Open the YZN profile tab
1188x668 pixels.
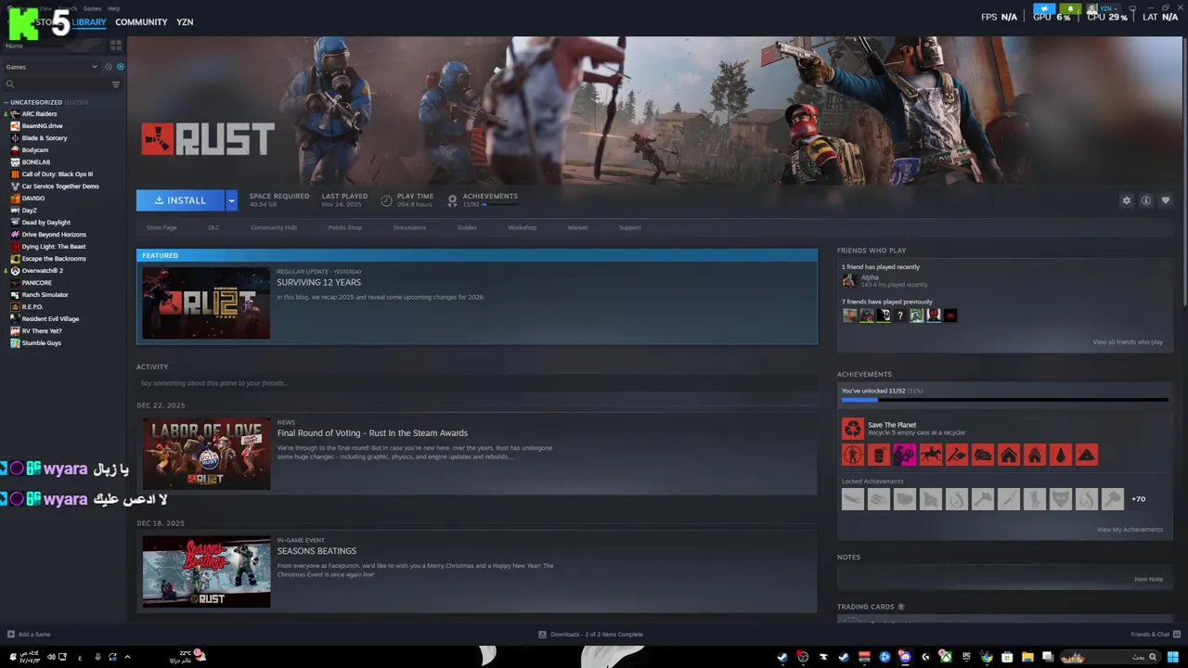185,22
